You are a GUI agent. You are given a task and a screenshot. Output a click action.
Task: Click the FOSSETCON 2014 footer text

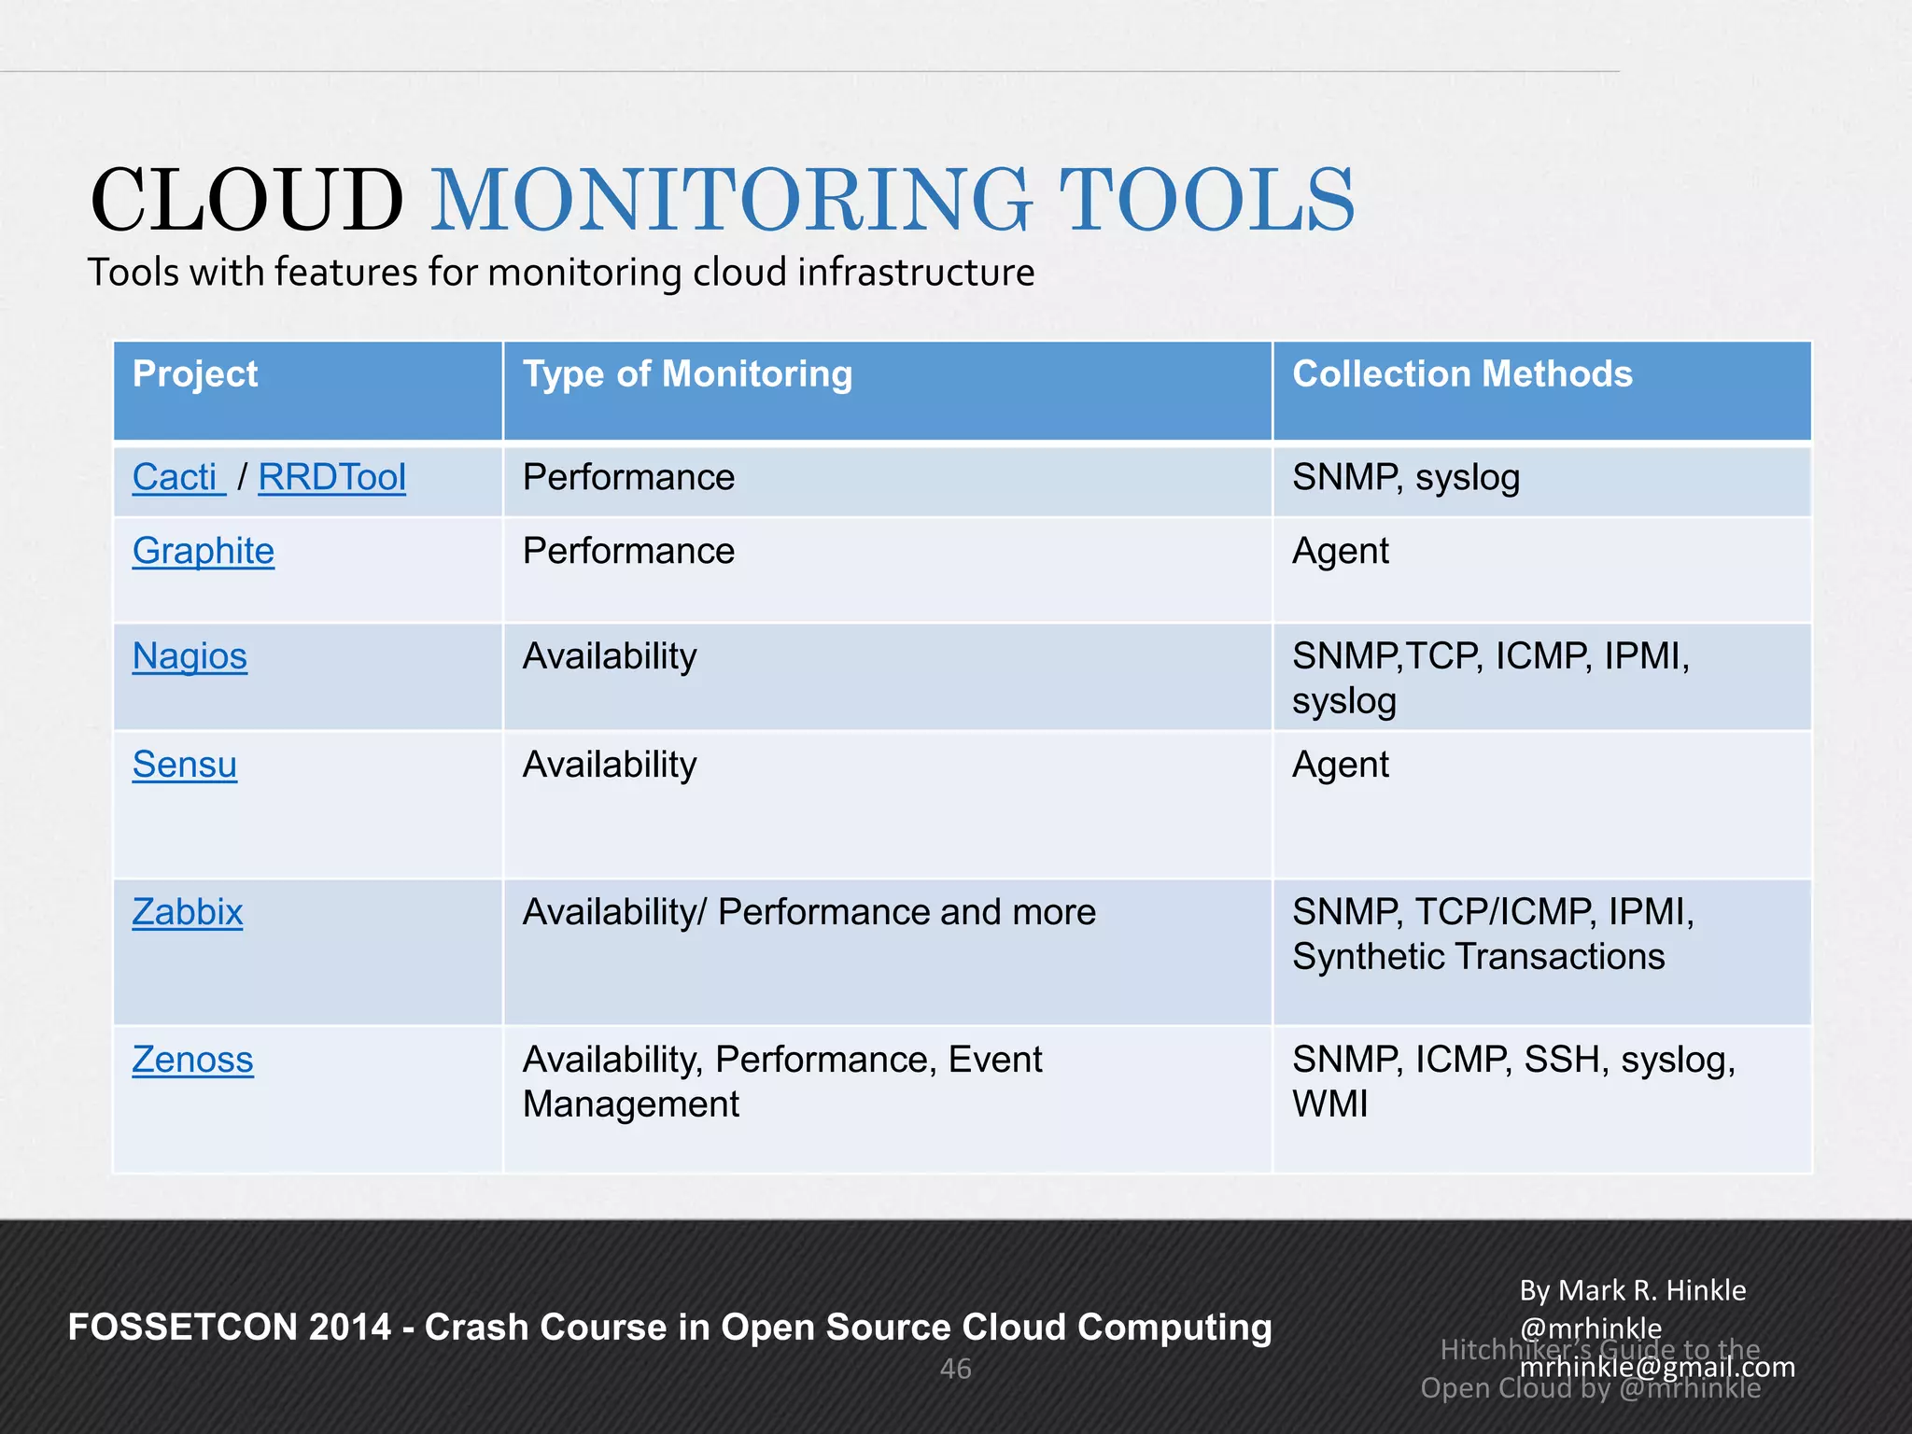(669, 1327)
